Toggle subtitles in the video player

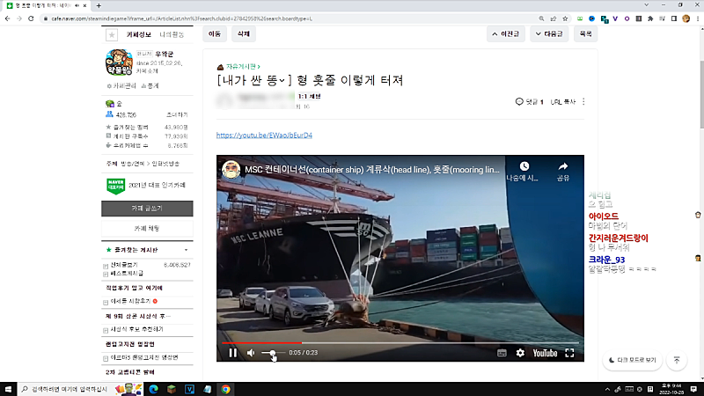click(502, 353)
